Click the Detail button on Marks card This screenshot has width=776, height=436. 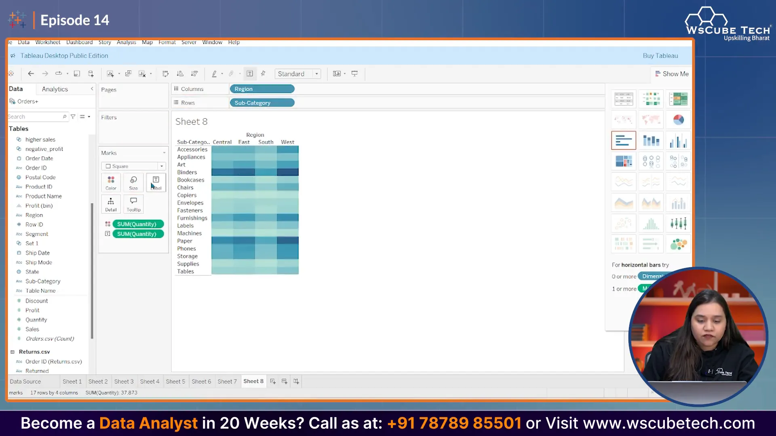pyautogui.click(x=111, y=204)
